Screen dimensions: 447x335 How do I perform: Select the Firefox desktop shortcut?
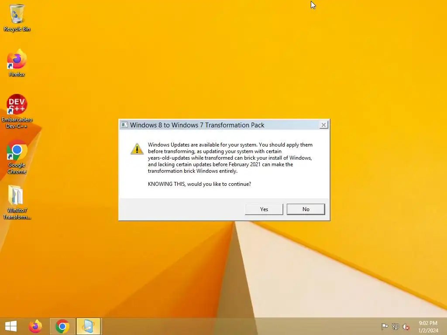tap(17, 63)
